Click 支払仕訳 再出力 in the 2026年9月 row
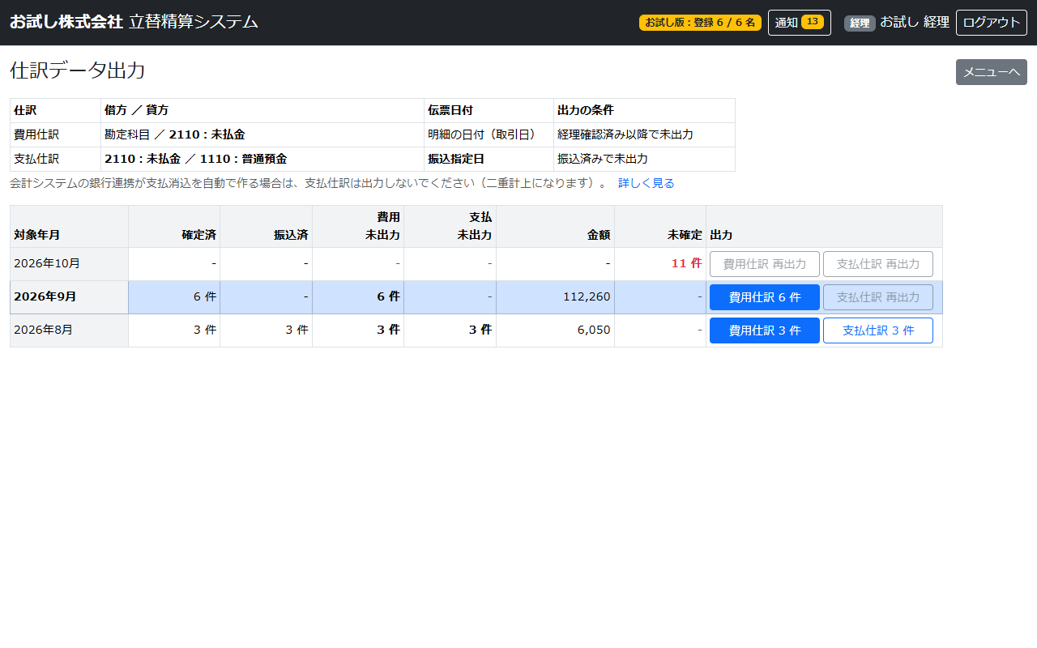Image resolution: width=1037 pixels, height=648 pixels. pos(878,297)
